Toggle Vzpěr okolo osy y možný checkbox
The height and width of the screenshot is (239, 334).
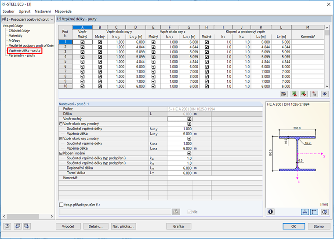pos(189,124)
